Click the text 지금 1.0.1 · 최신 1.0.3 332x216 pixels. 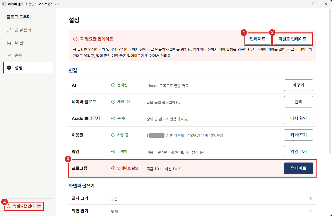[x=163, y=169]
